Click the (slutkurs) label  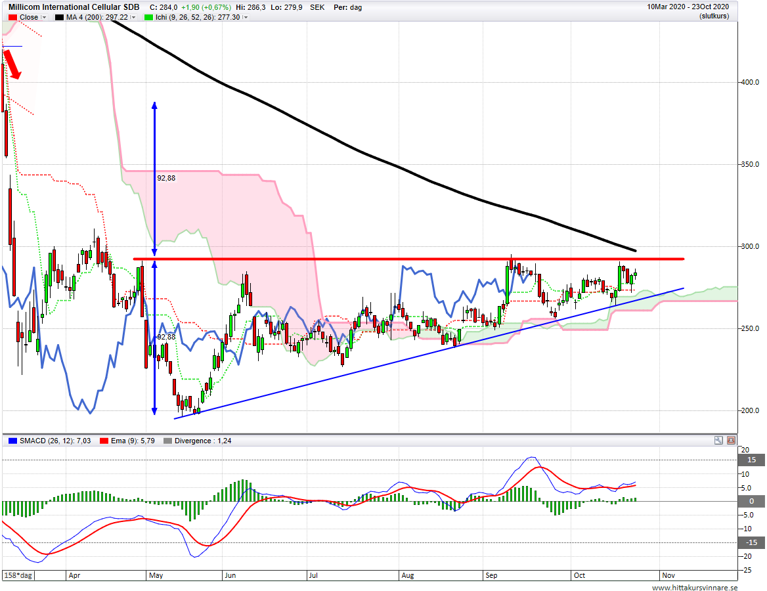click(x=714, y=16)
